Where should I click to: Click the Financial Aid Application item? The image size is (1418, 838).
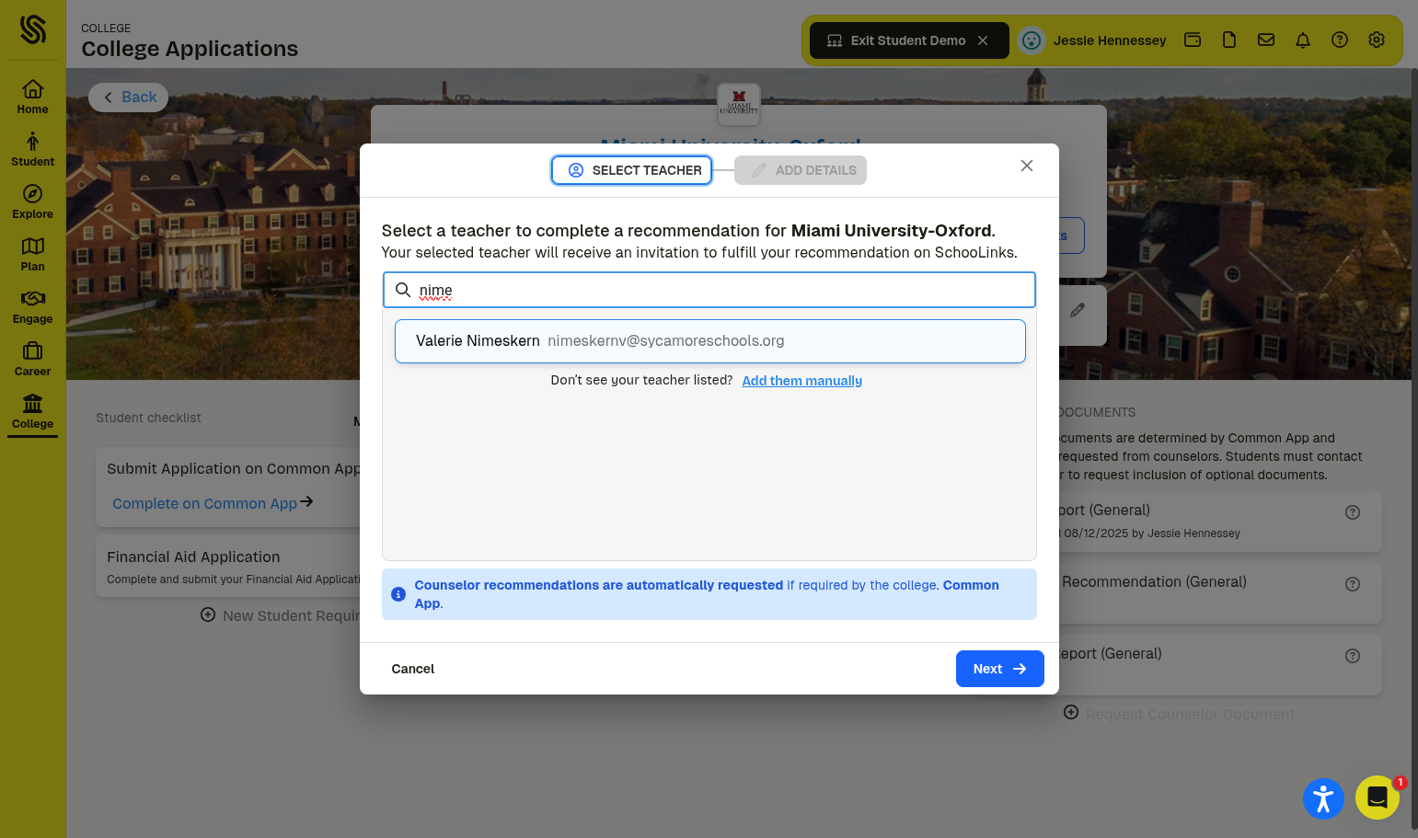tap(230, 567)
